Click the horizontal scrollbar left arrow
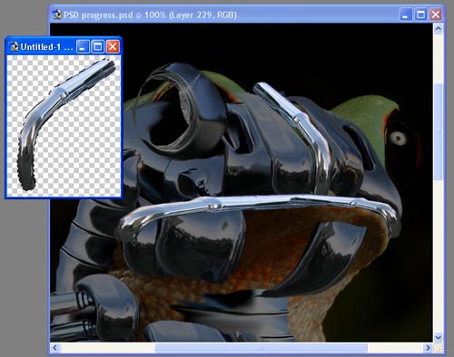 click(x=54, y=348)
